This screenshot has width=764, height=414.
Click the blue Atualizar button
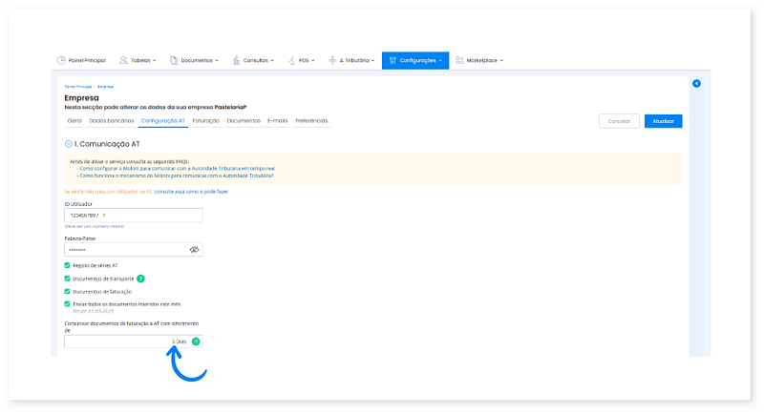[663, 121]
